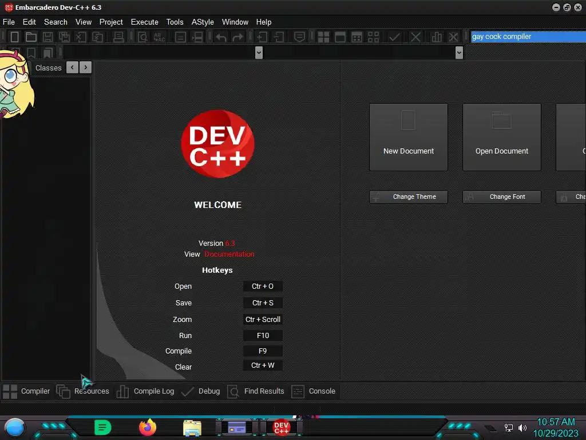Switch to the Compiler bottom tab
The width and height of the screenshot is (586, 440).
[x=26, y=391]
